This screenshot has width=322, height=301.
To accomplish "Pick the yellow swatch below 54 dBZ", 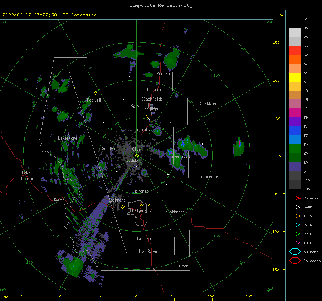I will [x=295, y=77].
